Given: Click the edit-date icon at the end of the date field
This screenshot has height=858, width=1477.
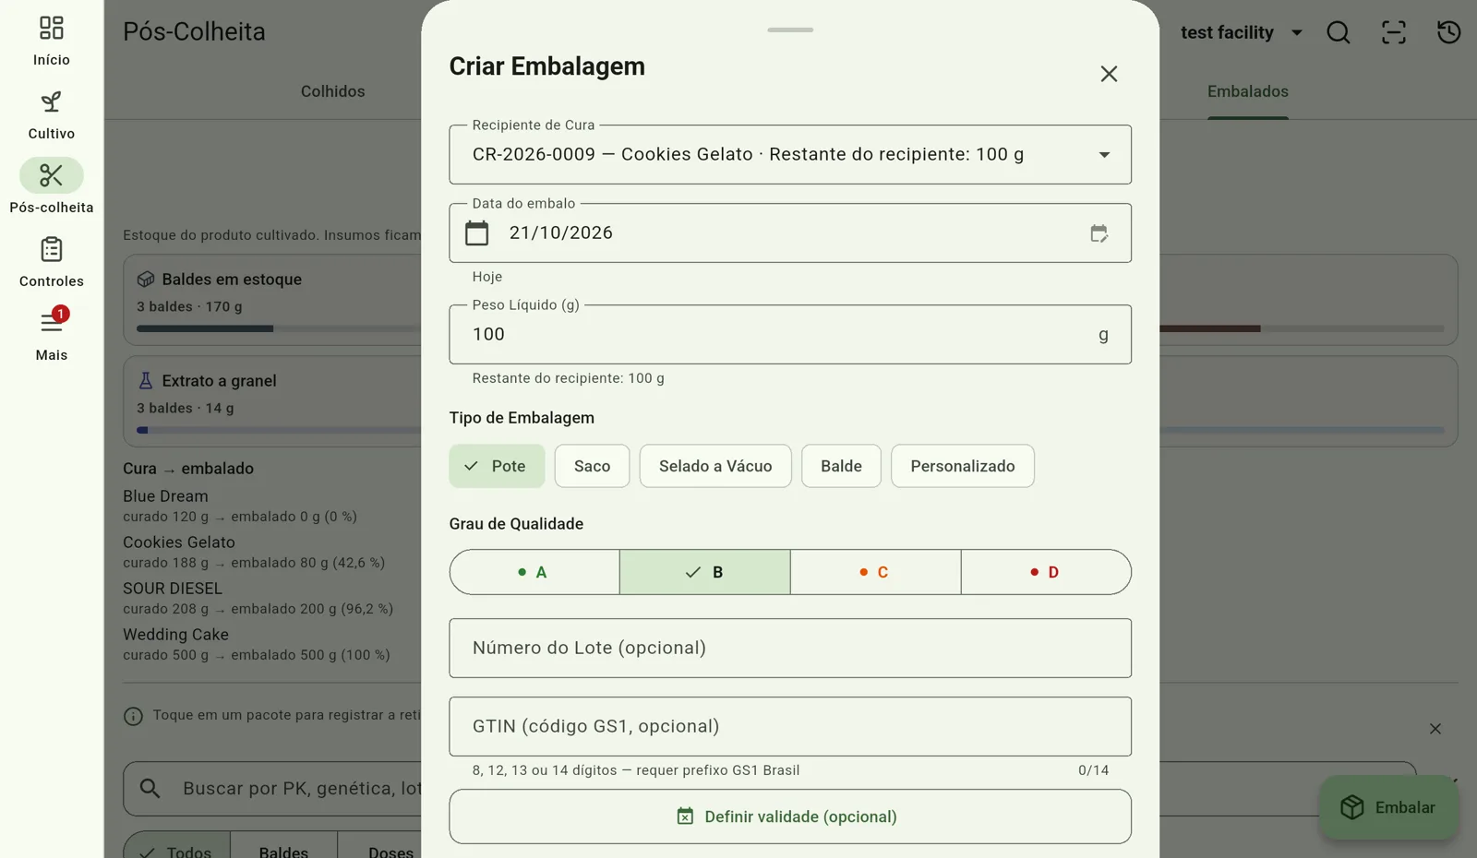Looking at the screenshot, I should click(x=1099, y=233).
